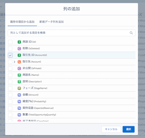Image resolution: width=145 pixels, height=138 pixels.
Task: Uncheck the 取引先 ID (AccountId) checkbox
Action: [x=10, y=55]
